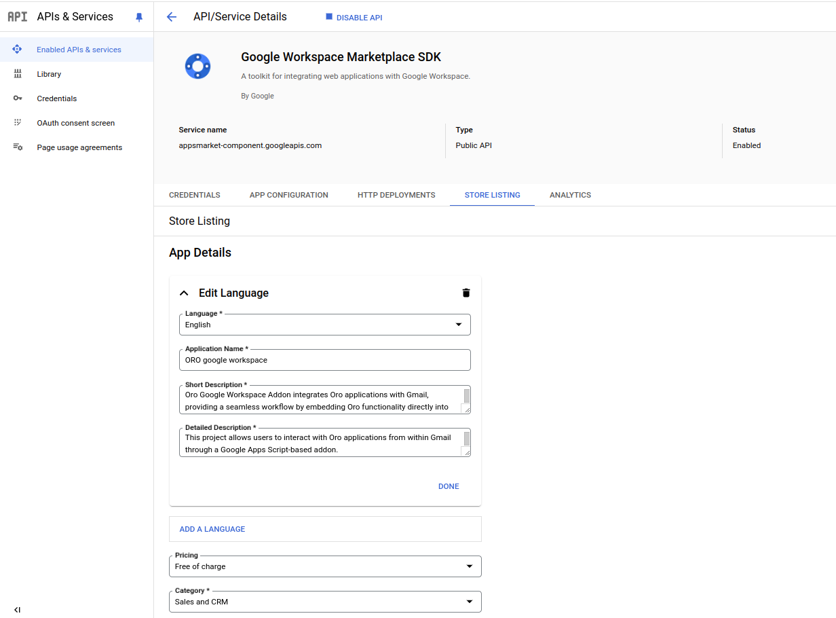Open the Category dropdown

click(324, 602)
